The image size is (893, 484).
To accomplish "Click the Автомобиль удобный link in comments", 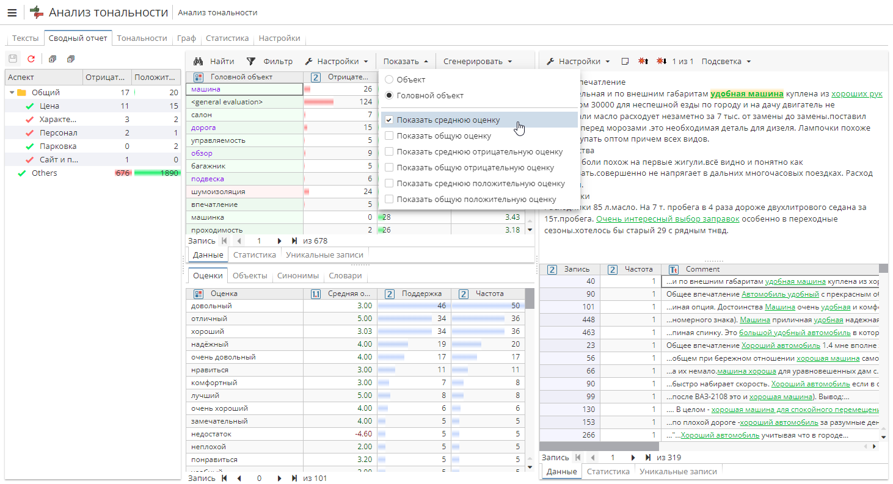I will 779,294.
